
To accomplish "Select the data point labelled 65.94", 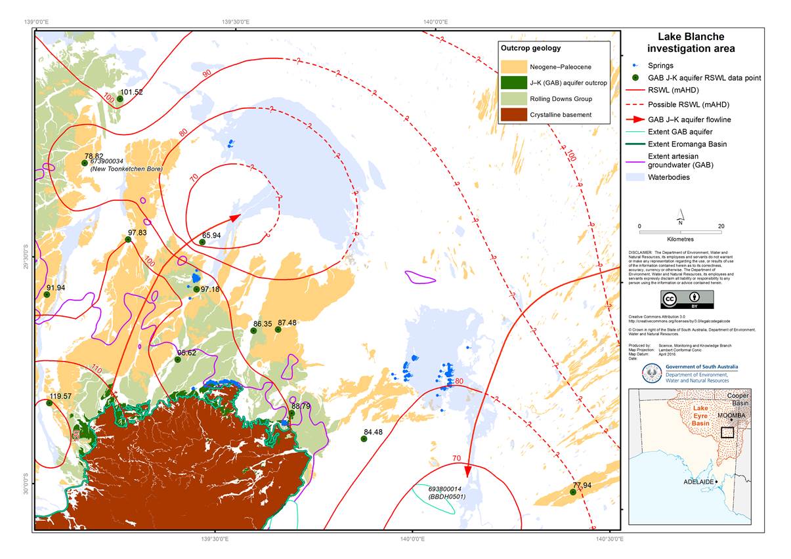I will point(202,242).
